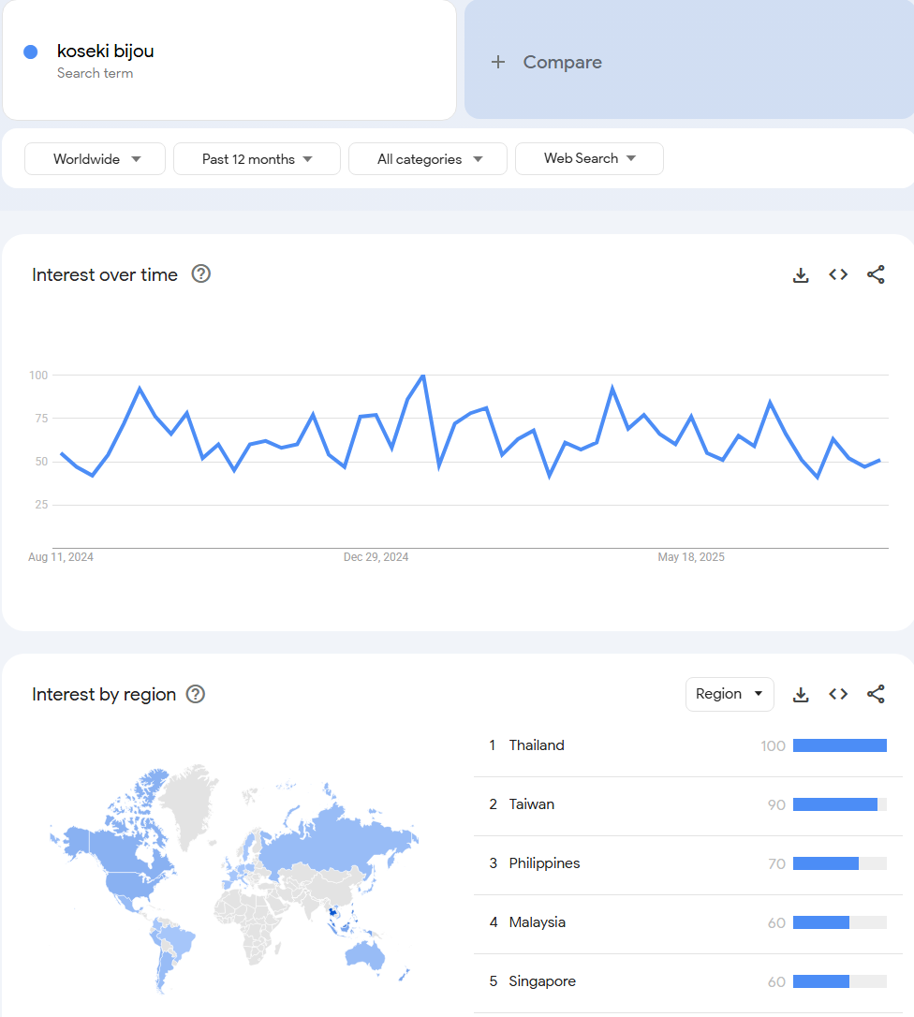The height and width of the screenshot is (1017, 914).
Task: Download Interest by region data
Action: tap(801, 695)
